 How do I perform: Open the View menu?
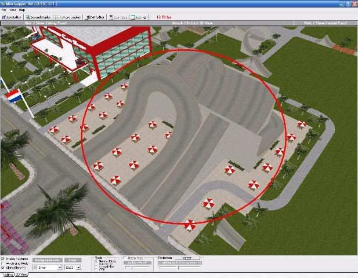(12, 10)
